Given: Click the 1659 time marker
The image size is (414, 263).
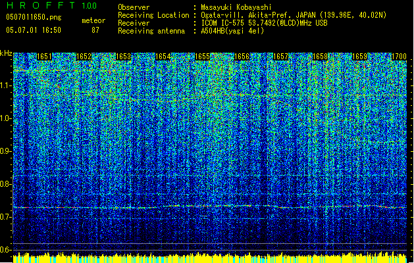Looking at the screenshot, I should point(359,57).
